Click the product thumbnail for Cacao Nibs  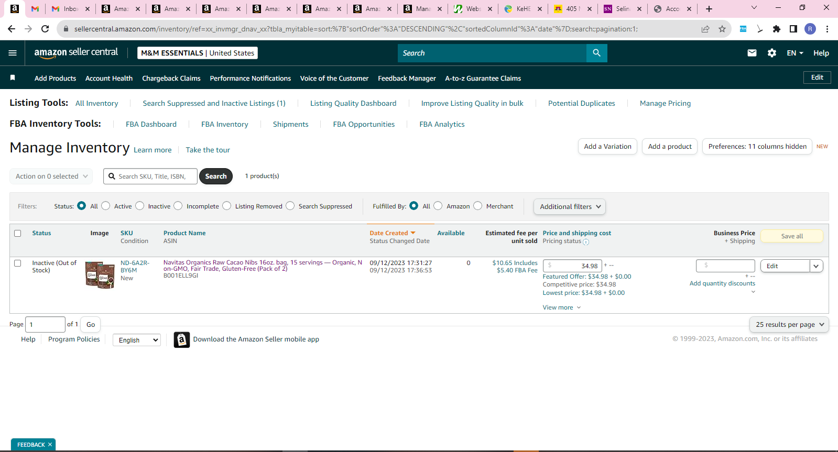(100, 275)
